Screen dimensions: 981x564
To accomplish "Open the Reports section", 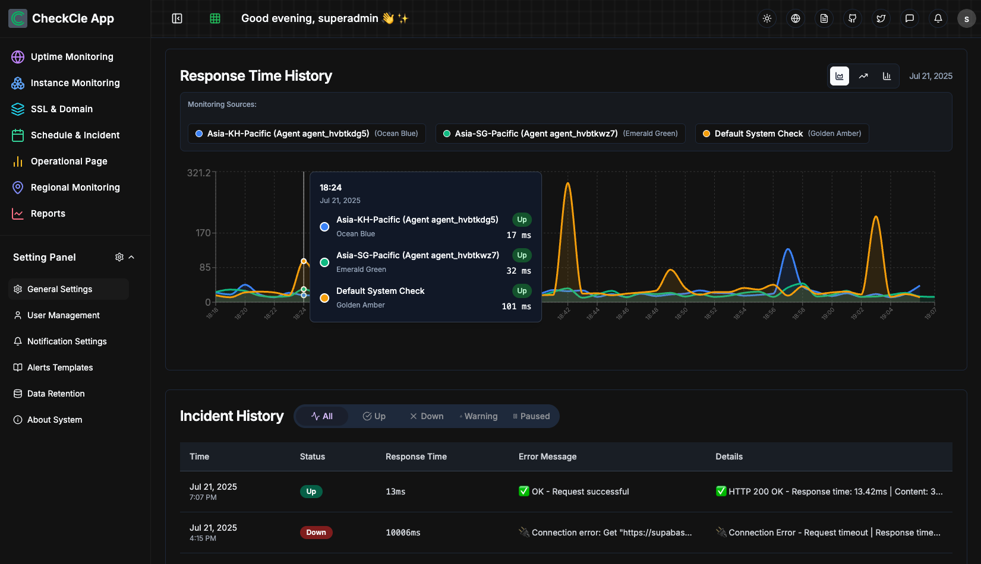I will (x=48, y=213).
